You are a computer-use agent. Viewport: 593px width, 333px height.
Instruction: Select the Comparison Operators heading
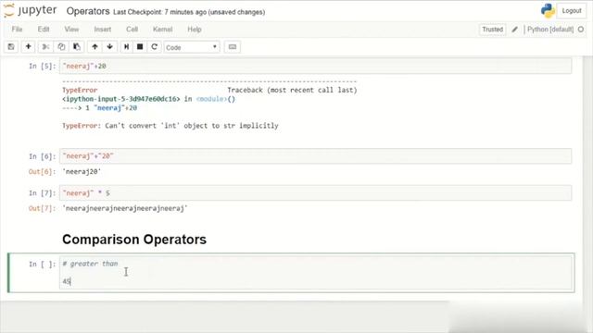coord(134,240)
